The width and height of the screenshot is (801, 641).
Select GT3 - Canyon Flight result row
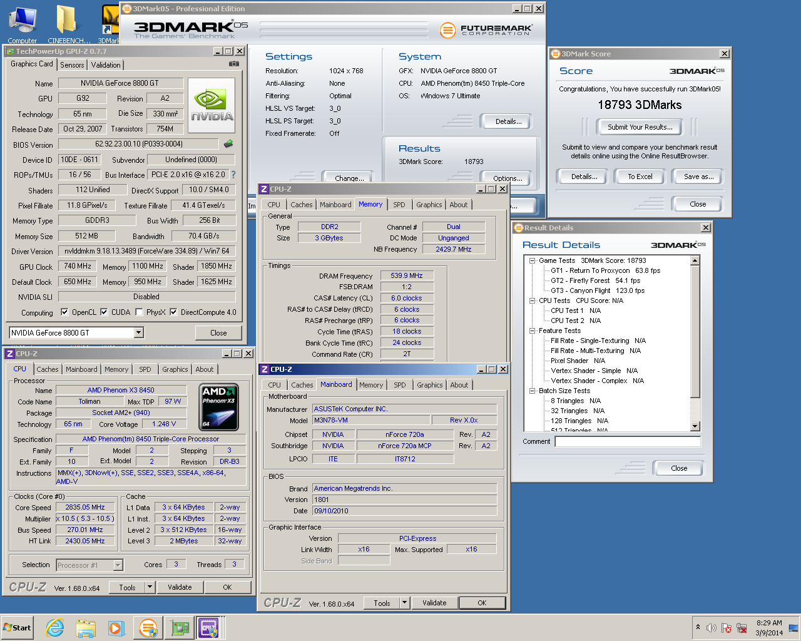tap(597, 290)
